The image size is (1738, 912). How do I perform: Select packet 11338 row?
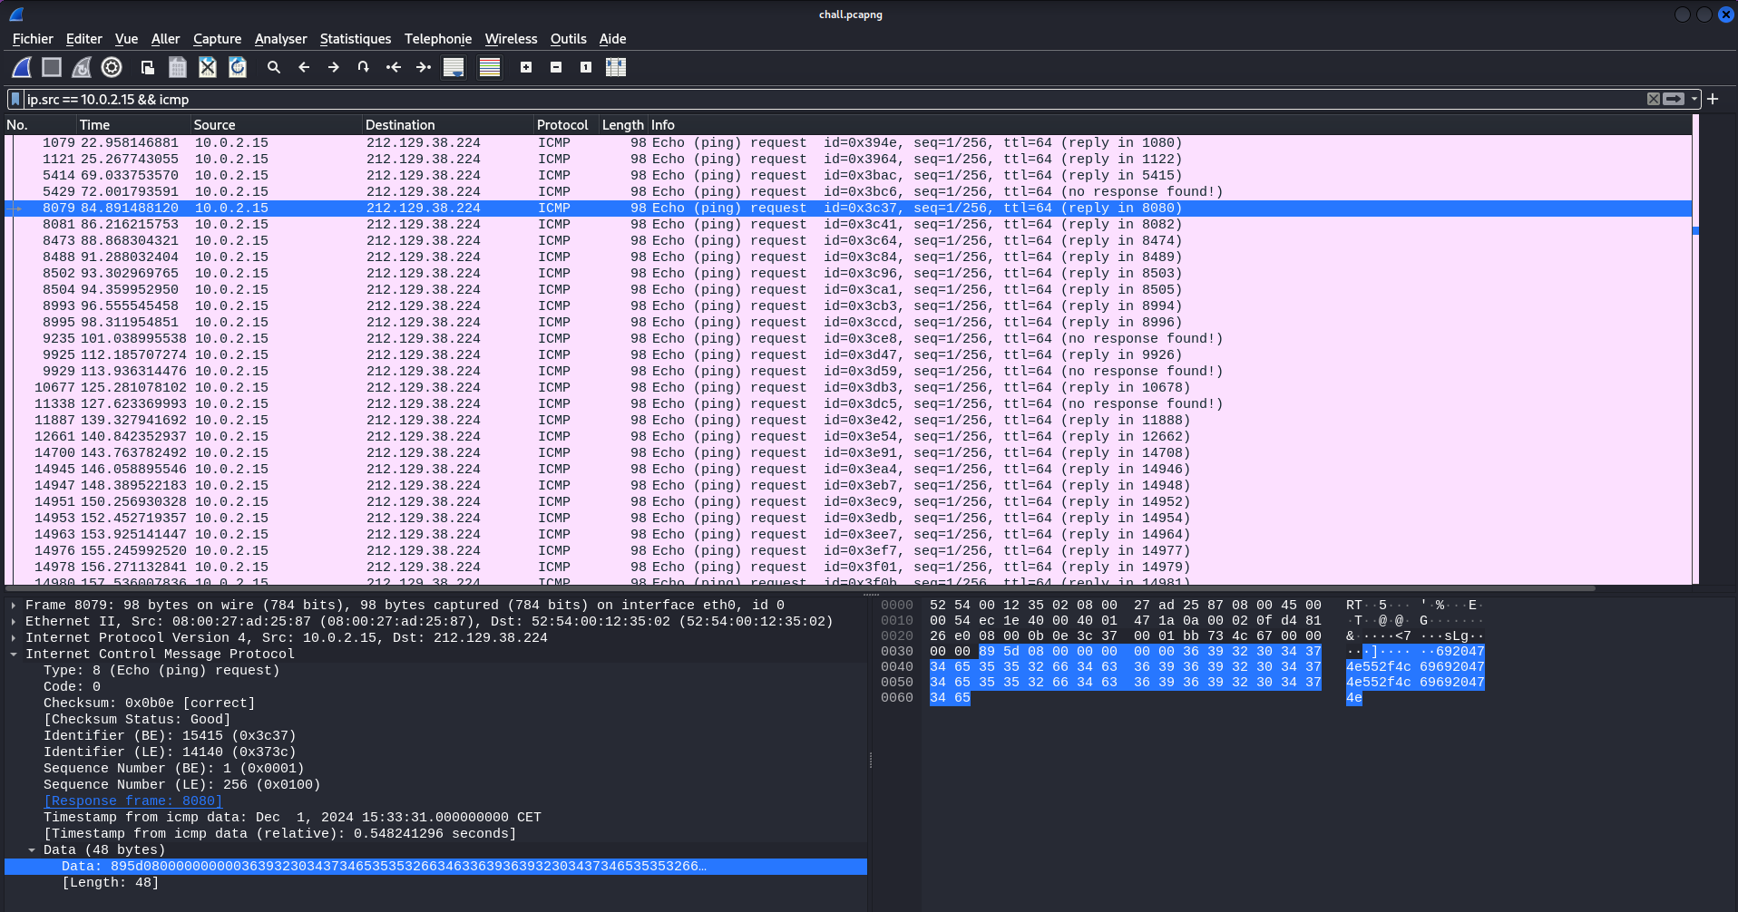point(848,403)
